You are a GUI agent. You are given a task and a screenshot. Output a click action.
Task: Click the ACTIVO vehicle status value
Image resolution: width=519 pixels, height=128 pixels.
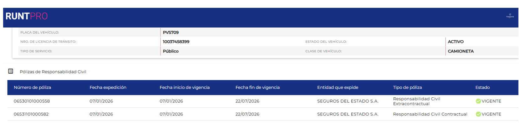tap(455, 42)
